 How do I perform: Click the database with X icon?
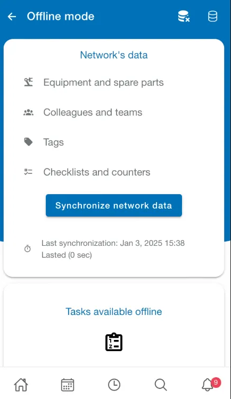pyautogui.click(x=184, y=16)
